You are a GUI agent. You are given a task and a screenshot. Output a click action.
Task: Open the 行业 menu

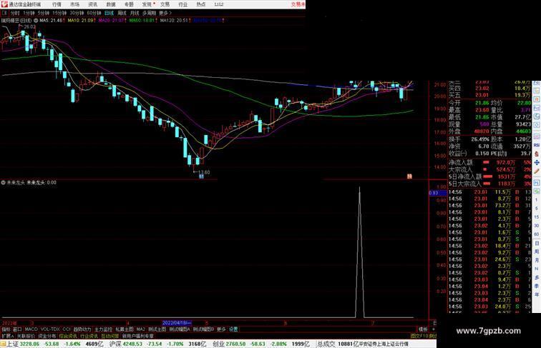[183, 4]
